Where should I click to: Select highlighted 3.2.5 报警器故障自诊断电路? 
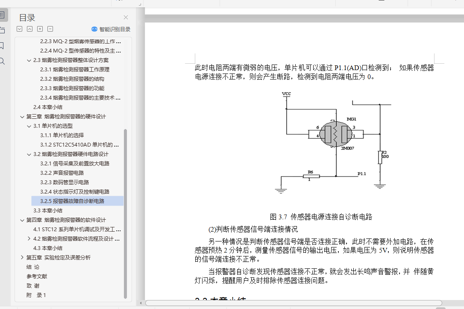point(77,201)
